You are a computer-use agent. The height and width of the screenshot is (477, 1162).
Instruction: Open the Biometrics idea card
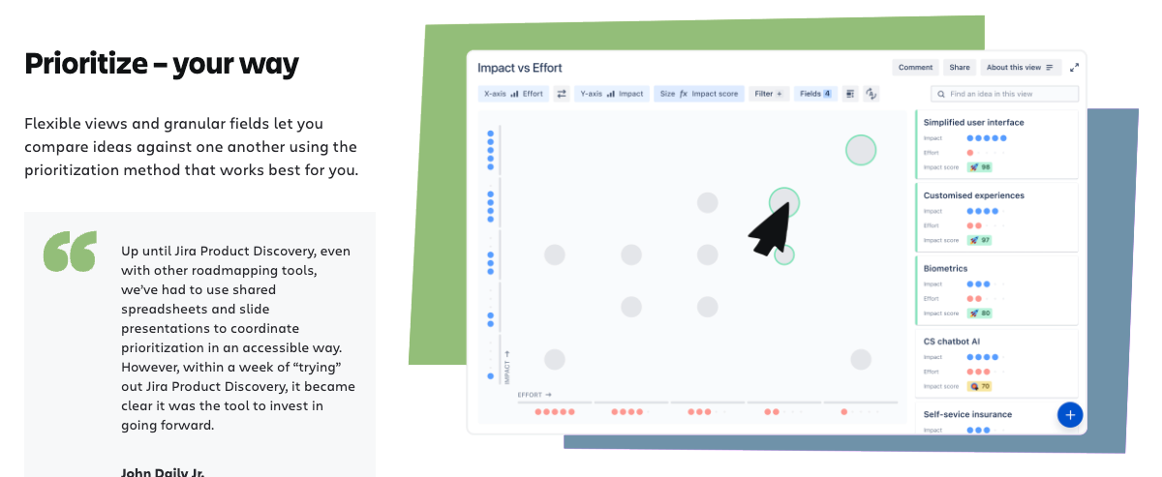point(996,290)
